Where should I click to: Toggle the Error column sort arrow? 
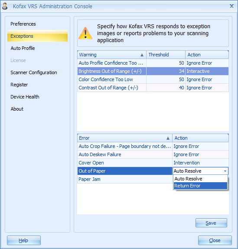coord(168,138)
